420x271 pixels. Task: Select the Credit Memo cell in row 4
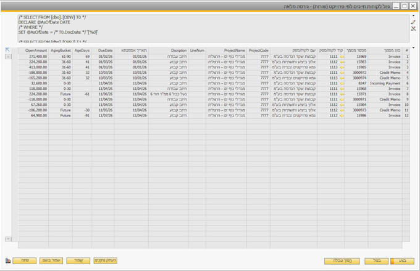(385, 73)
